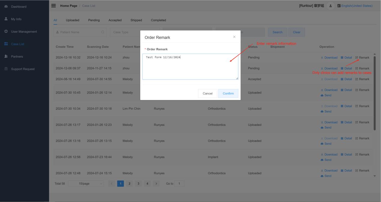Image resolution: width=381 pixels, height=202 pixels.
Task: Download the 2024-07-30 10:45 case
Action: click(329, 90)
